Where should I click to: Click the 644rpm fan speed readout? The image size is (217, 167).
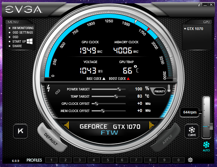190,112
